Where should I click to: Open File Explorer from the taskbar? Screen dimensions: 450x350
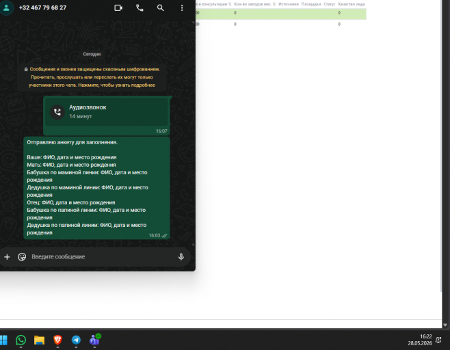point(39,340)
